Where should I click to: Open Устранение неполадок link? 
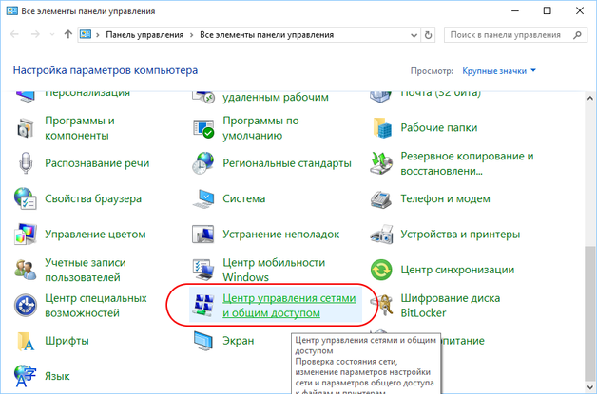pyautogui.click(x=280, y=234)
